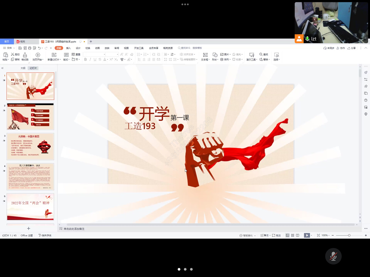Screen dimensions: 370x277
Task: Collapse the ribbon with the chevron
Action: click(x=366, y=48)
